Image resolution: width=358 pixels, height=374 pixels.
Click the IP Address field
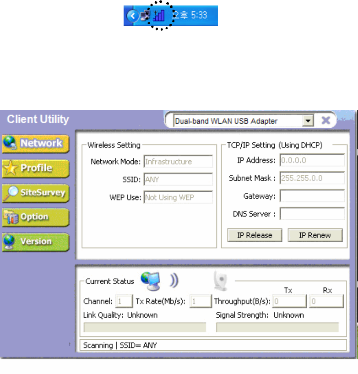312,160
